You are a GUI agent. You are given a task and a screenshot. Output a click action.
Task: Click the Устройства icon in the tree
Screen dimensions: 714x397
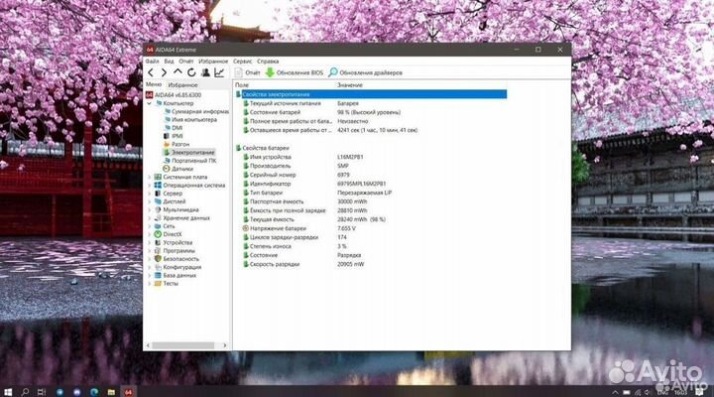[158, 242]
